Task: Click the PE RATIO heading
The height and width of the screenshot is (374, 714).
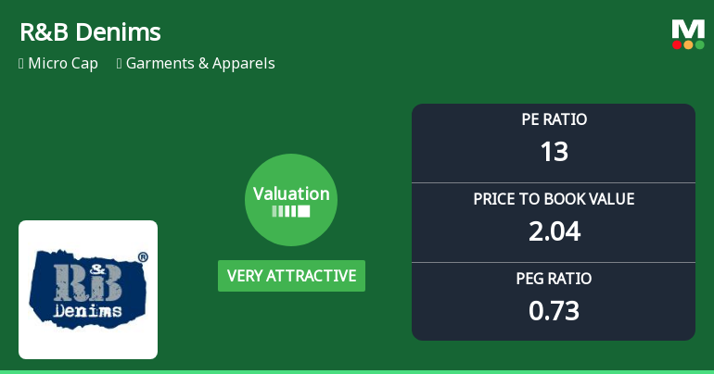Action: click(554, 119)
